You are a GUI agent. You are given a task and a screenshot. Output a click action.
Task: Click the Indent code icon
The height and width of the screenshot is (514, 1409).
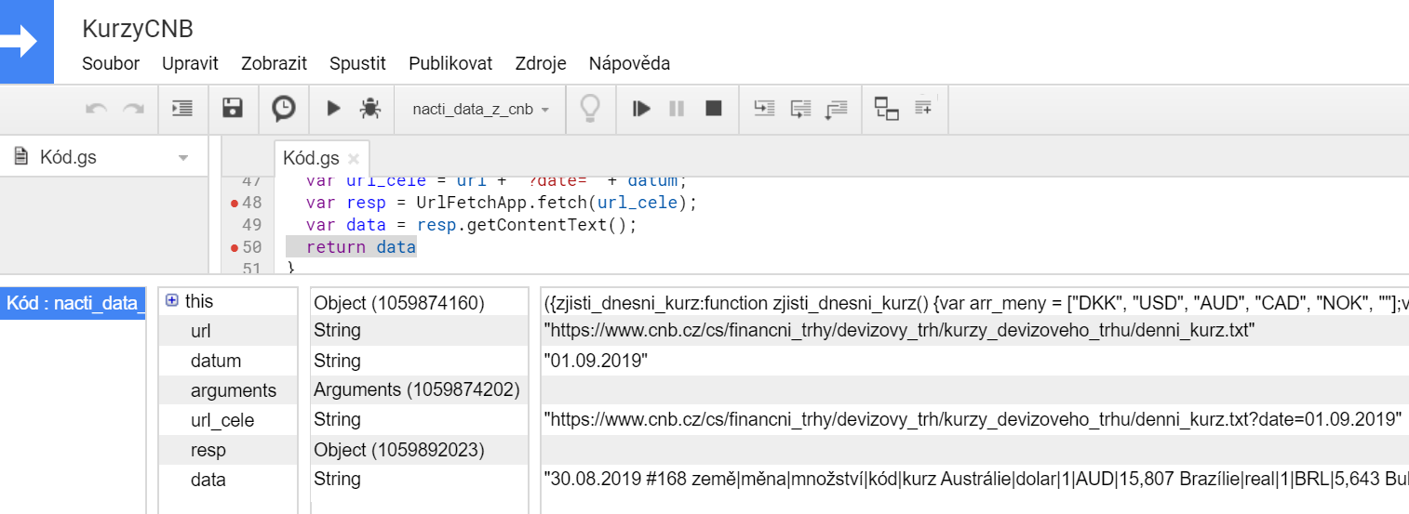(182, 109)
